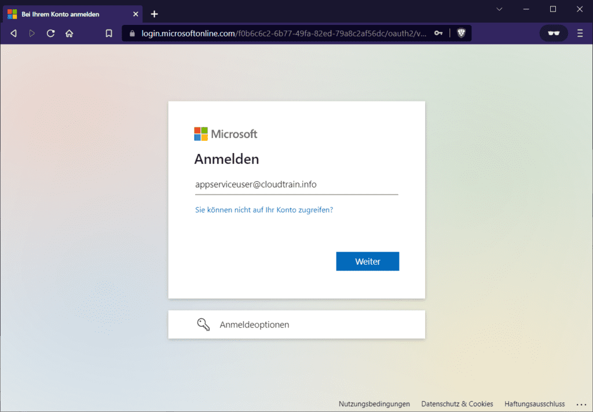Click the key icon beside Anmeldeoptionen
593x412 pixels.
pos(203,325)
